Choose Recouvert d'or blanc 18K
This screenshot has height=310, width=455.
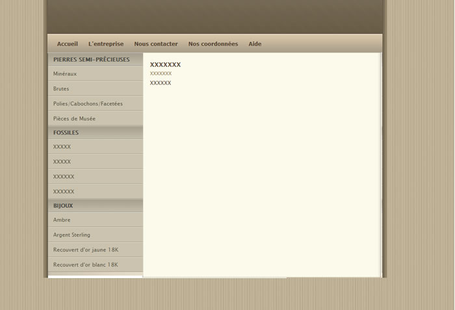[x=96, y=265]
